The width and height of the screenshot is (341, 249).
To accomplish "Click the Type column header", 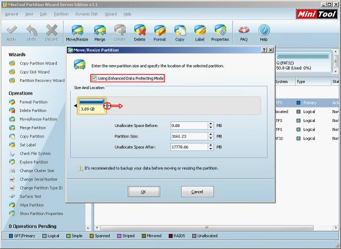I will point(313,82).
